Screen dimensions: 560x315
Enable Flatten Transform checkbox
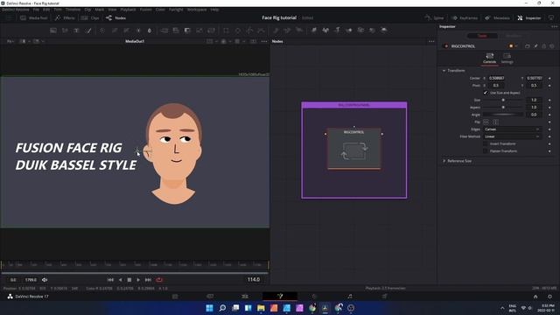tap(486, 151)
